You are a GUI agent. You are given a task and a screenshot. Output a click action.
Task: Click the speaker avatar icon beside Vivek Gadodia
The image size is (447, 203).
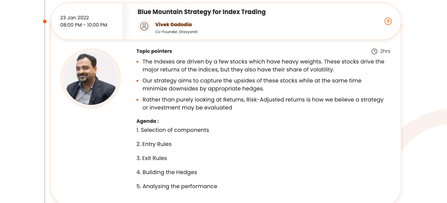coord(144,26)
